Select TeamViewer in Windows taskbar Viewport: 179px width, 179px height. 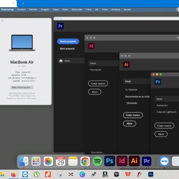point(25,174)
